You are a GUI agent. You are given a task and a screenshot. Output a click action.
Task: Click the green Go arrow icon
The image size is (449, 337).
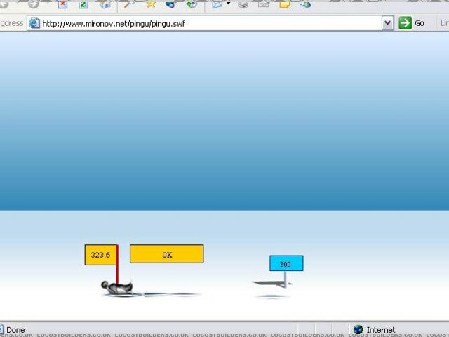405,23
